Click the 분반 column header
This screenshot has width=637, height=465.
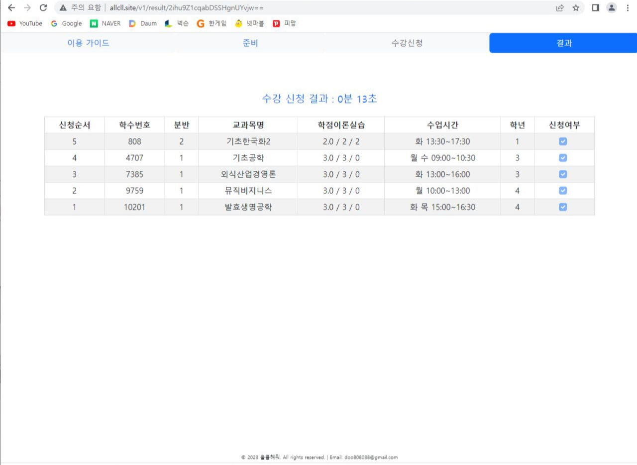point(182,125)
